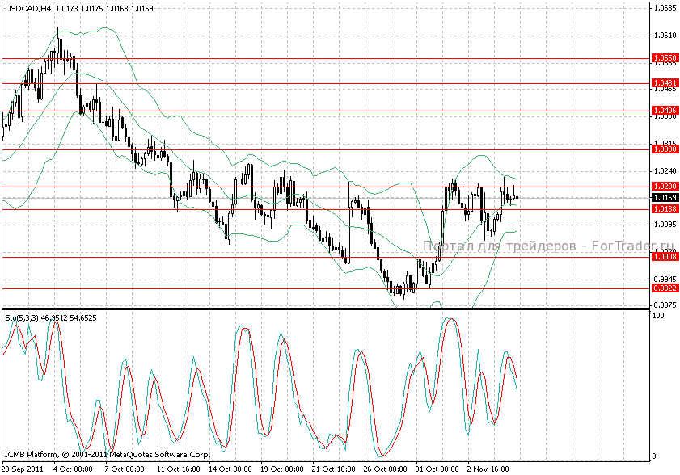Click the red 1.0008 support label
Viewport: 680px width, 475px height.
point(665,256)
